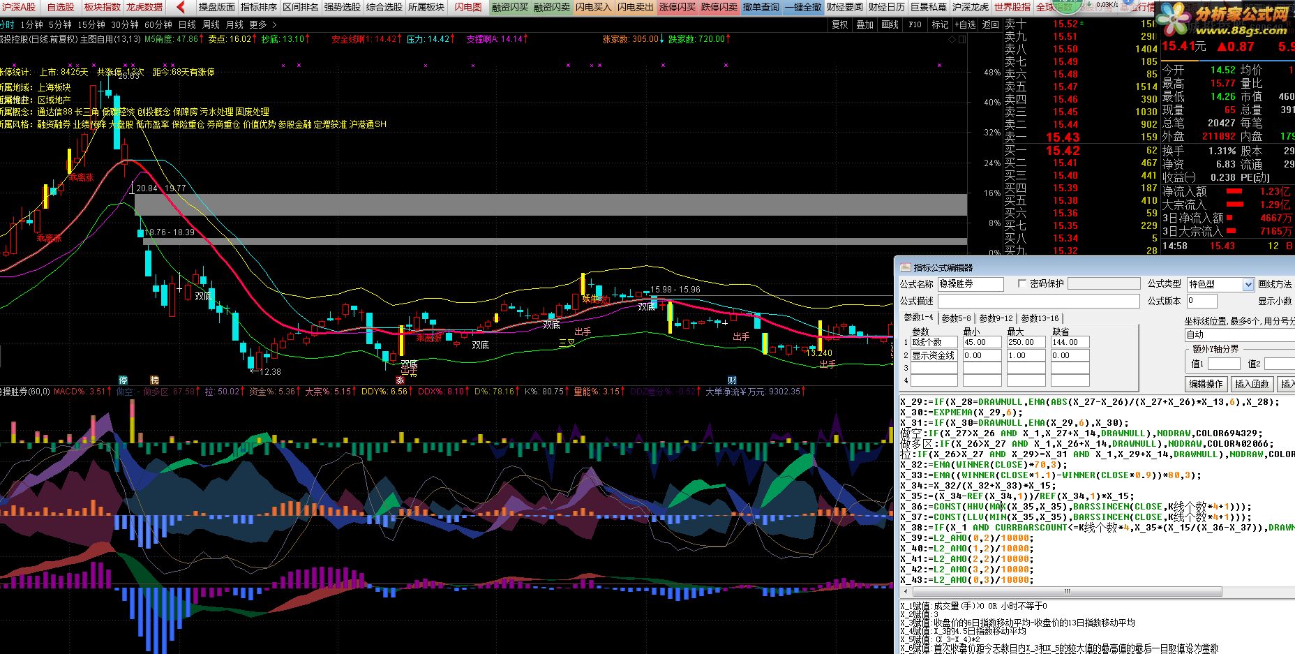The width and height of the screenshot is (1295, 654).
Task: Switch to the 参数5-8 tab
Action: (x=956, y=318)
